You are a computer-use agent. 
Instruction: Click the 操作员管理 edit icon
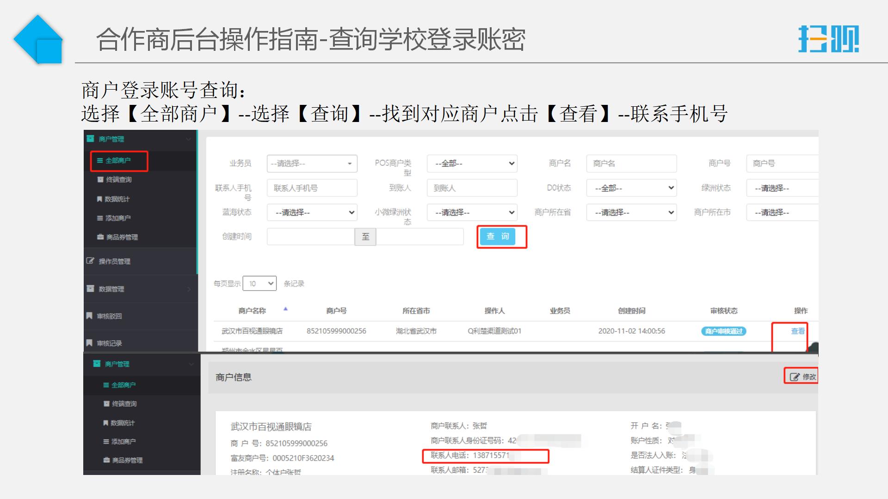[x=90, y=261]
